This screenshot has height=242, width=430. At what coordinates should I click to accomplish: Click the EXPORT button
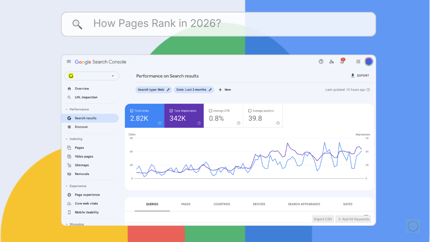point(360,75)
